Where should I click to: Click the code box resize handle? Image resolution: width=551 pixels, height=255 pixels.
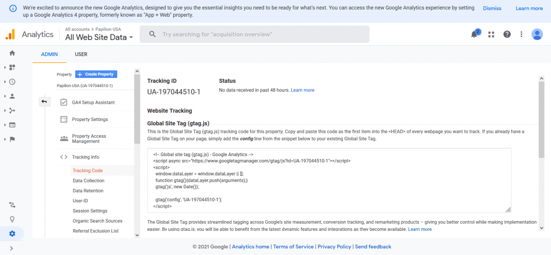point(508,210)
